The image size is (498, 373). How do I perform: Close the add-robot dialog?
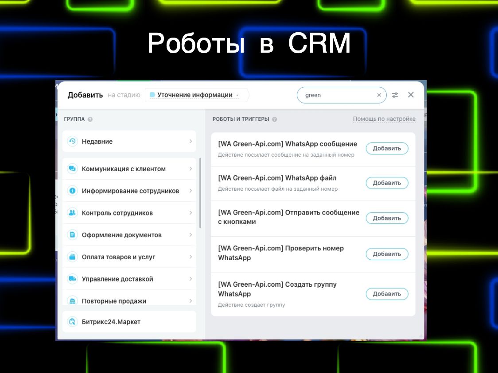(x=411, y=95)
